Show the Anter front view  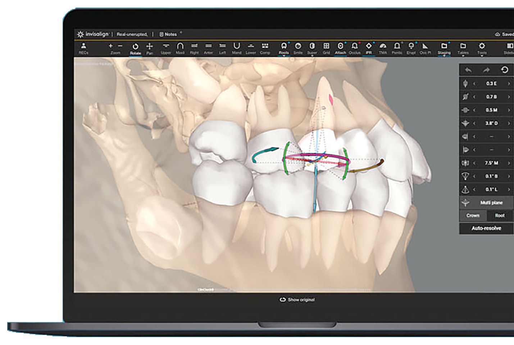[208, 48]
